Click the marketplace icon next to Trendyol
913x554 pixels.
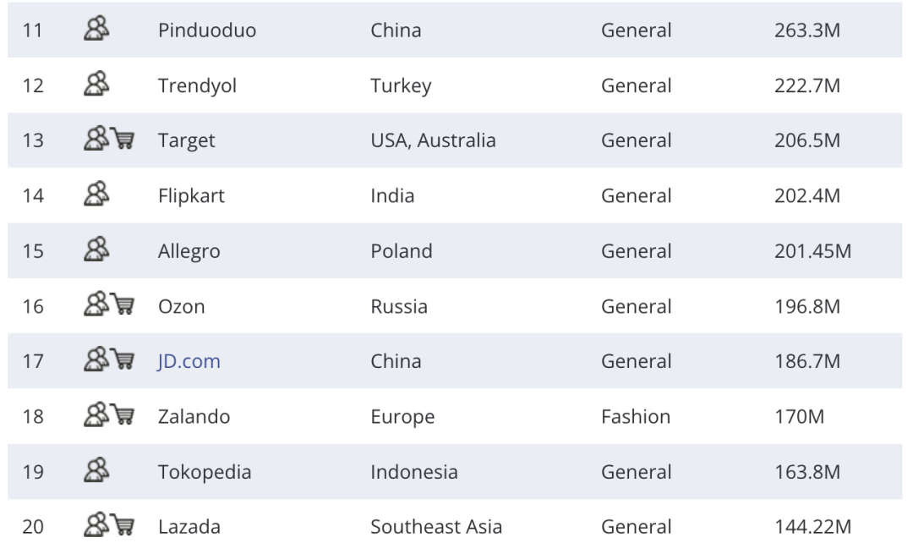coord(96,83)
